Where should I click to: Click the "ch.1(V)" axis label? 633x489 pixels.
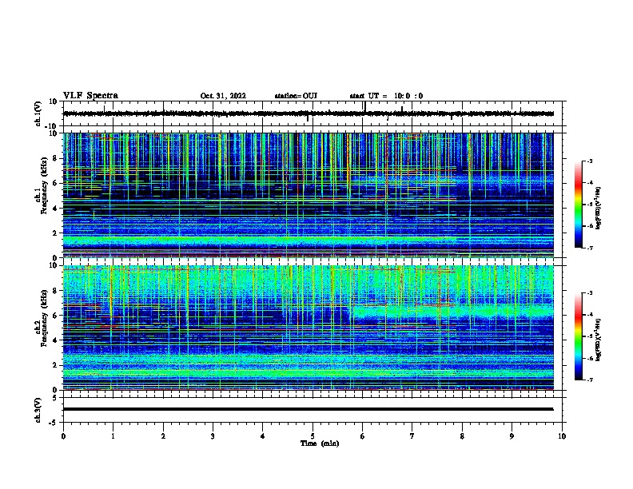38,113
